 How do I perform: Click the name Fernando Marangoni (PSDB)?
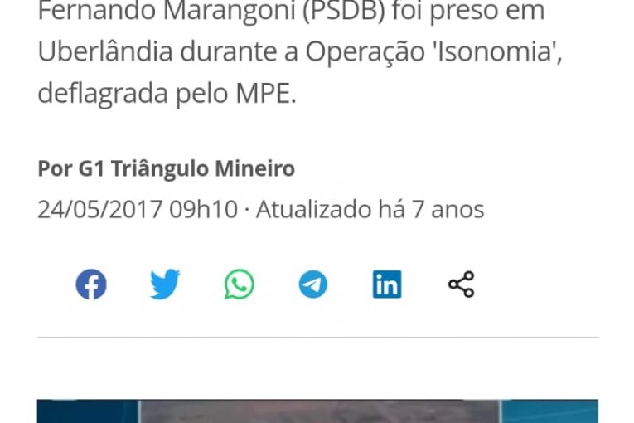point(211,11)
